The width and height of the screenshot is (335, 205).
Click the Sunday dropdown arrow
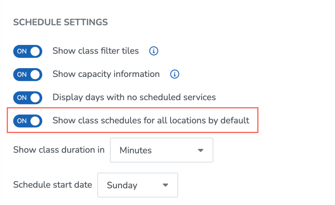tap(165, 185)
